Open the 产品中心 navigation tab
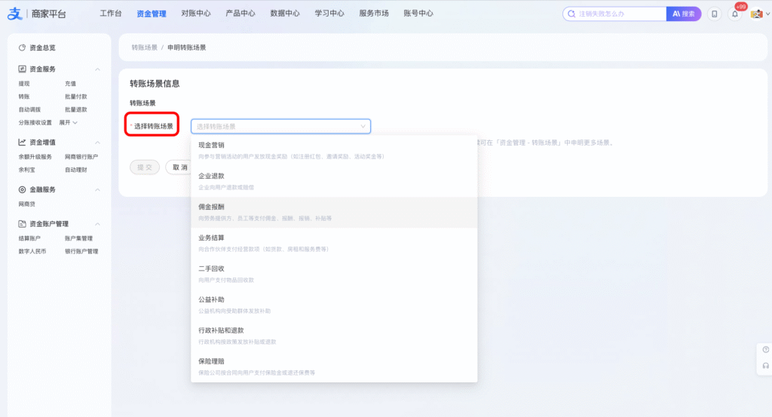772x417 pixels. tap(240, 14)
